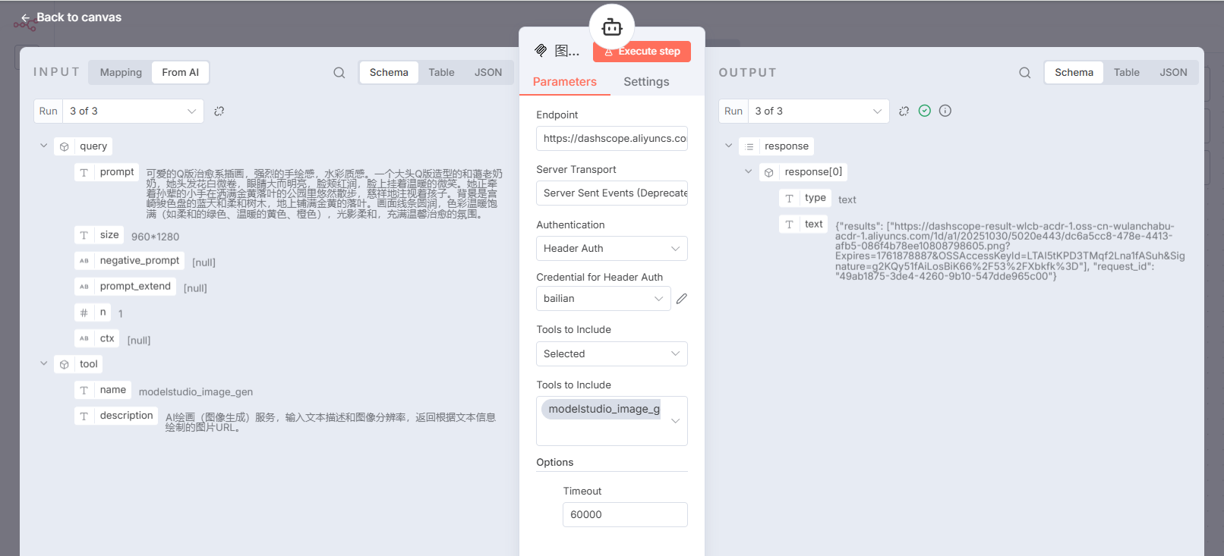
Task: Click the modelstudio_image_g selected tool tag
Action: pyautogui.click(x=601, y=410)
